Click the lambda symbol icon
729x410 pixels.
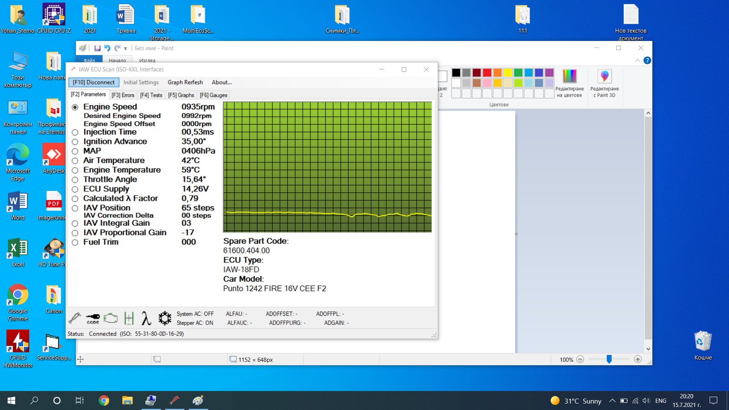[146, 318]
